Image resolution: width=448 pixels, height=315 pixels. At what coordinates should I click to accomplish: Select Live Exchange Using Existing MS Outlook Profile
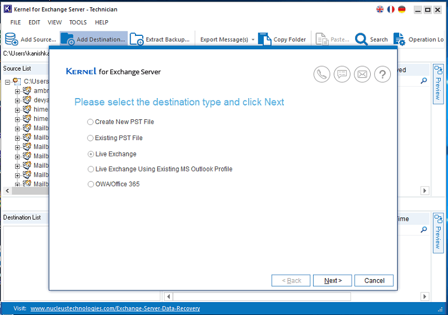click(91, 169)
